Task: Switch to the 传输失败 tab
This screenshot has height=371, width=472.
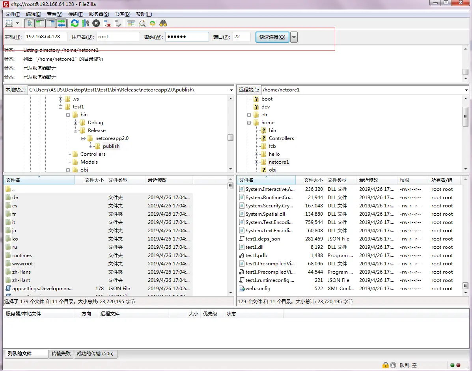Action: pyautogui.click(x=61, y=354)
